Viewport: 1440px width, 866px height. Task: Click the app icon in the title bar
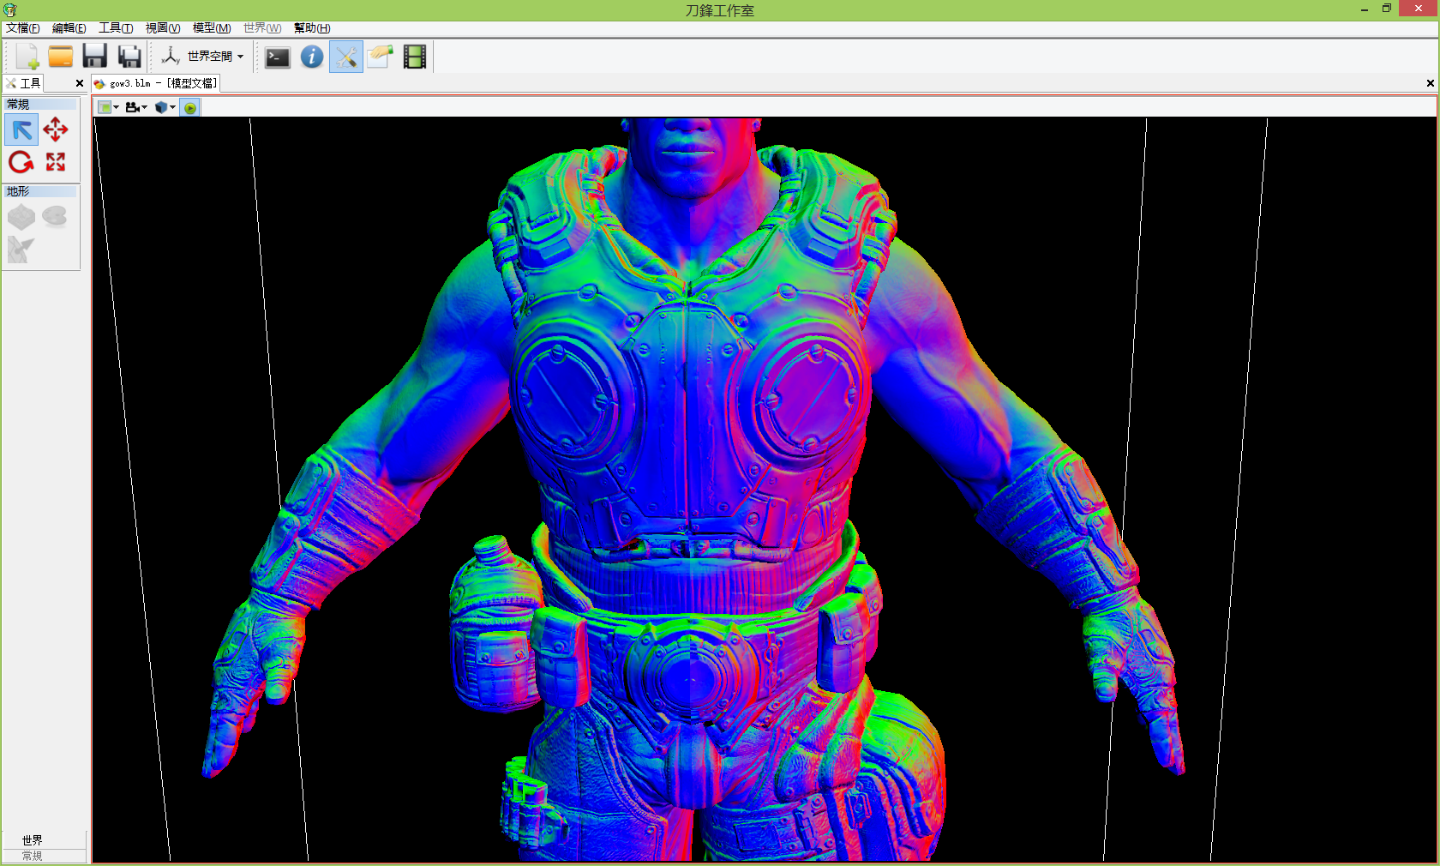tap(10, 10)
